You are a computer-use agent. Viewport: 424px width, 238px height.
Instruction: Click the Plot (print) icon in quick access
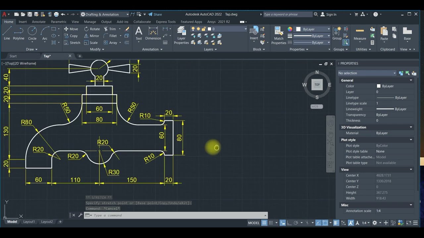point(56,14)
